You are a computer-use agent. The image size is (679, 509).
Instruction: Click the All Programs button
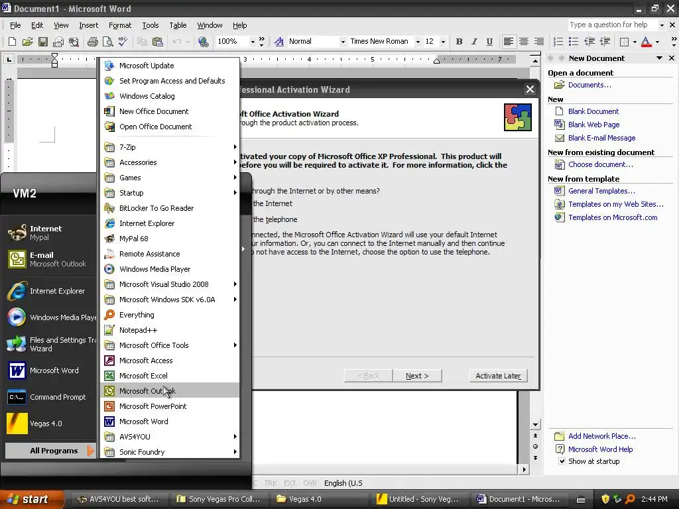click(50, 451)
